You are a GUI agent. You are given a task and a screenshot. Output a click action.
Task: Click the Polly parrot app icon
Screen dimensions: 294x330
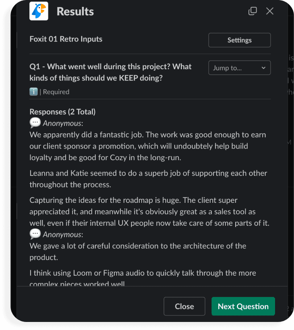tap(39, 11)
